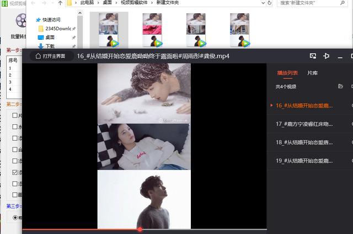Click Explorer up-directory arrow

click(x=60, y=3)
